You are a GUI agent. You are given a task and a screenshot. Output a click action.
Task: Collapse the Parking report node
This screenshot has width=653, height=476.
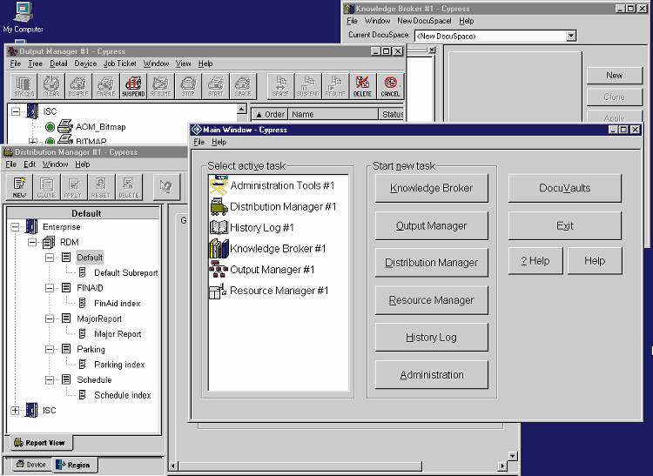point(50,349)
